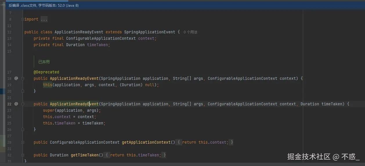
Task: Click the "context" field on line 13
Action: tap(146, 38)
